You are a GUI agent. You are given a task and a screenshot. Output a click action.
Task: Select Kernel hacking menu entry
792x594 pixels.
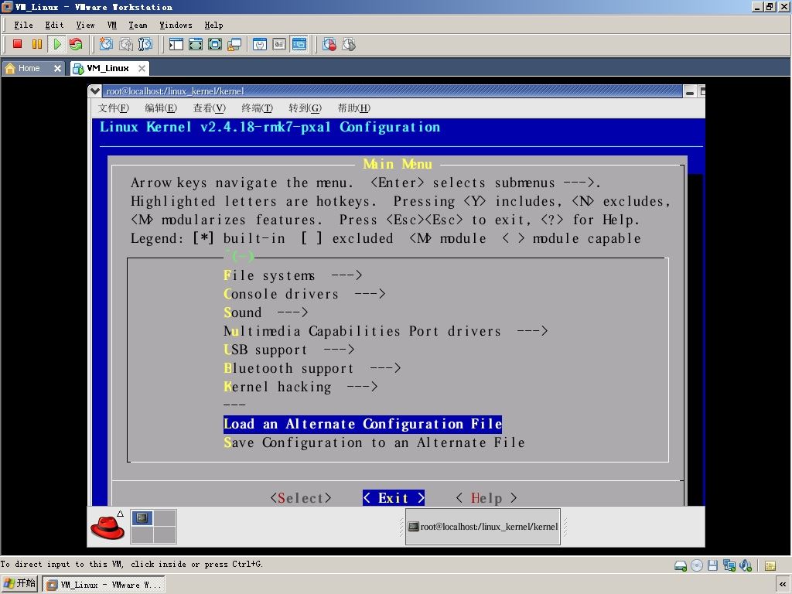tap(301, 387)
